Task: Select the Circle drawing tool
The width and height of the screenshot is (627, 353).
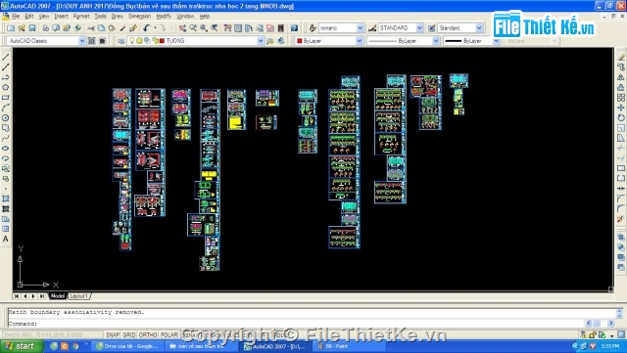Action: (x=6, y=117)
